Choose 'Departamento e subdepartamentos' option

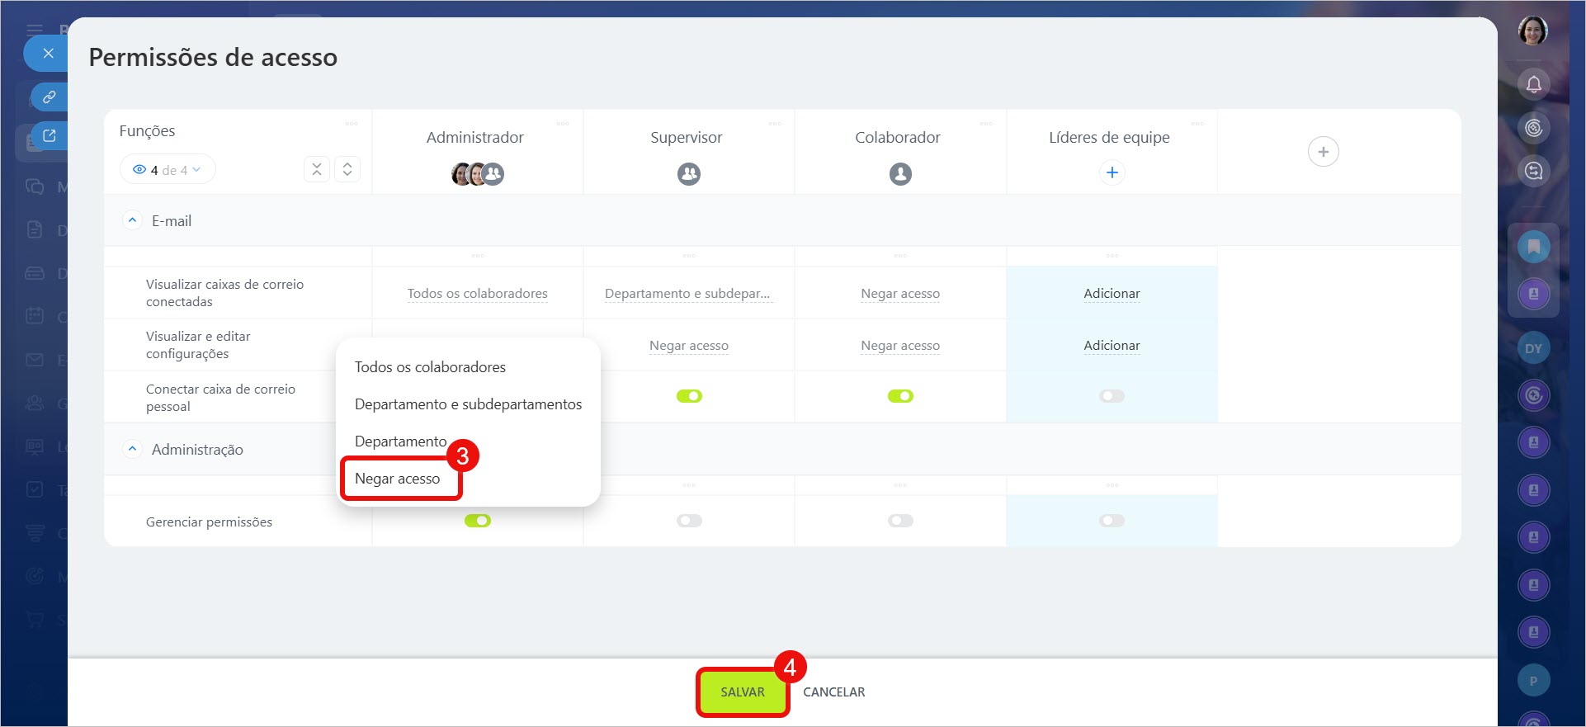[468, 404]
